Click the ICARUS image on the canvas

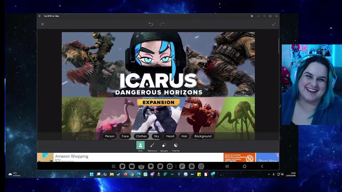point(158,86)
